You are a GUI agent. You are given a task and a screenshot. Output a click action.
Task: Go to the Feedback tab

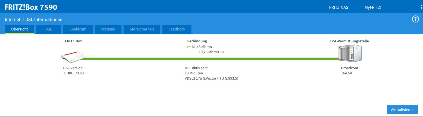(x=177, y=29)
